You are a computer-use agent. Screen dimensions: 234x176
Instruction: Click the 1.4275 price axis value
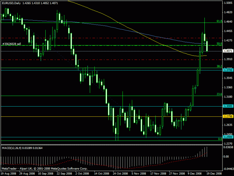(228, 41)
